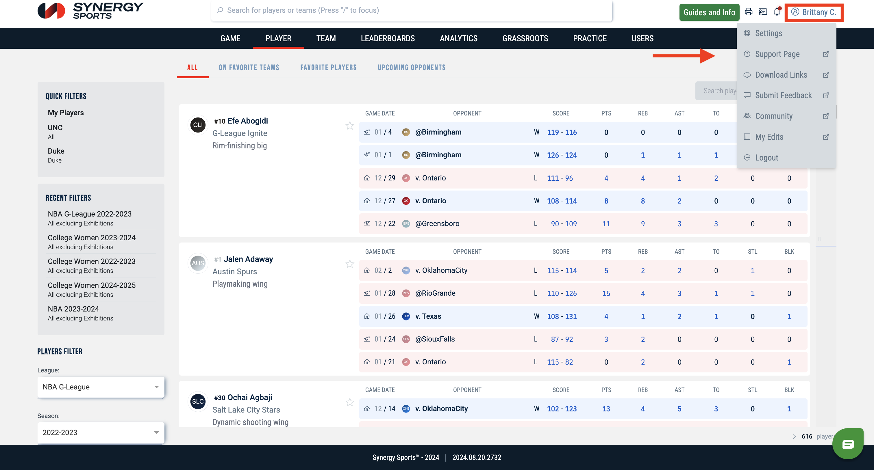Select the ALL sub-tab
This screenshot has width=874, height=470.
coord(192,68)
